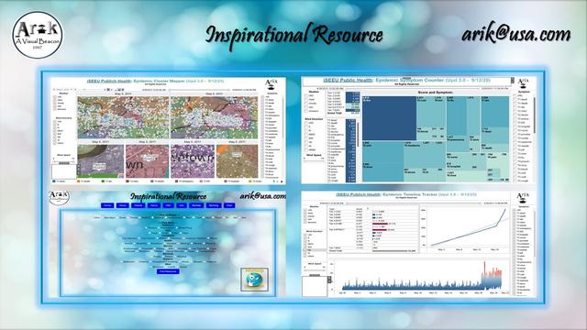This screenshot has width=587, height=330.
Task: Click the globe face icon in the page preview
Action: click(x=254, y=279)
